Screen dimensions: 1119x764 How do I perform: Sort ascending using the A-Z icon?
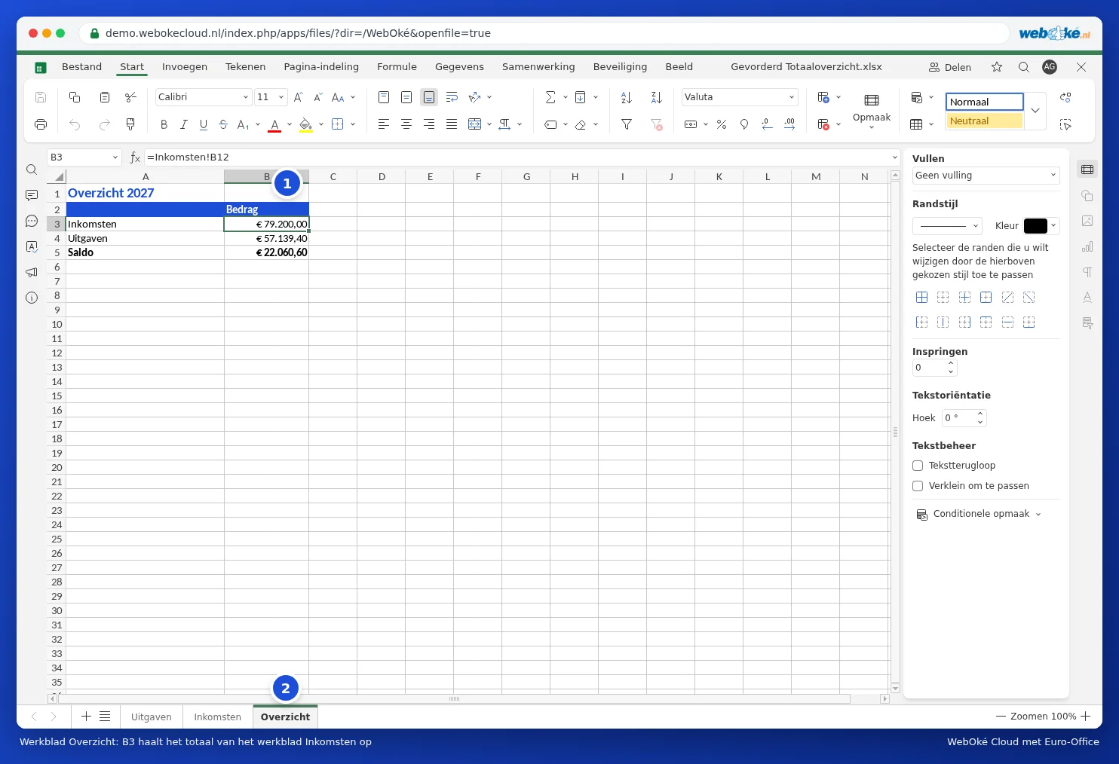pyautogui.click(x=627, y=97)
